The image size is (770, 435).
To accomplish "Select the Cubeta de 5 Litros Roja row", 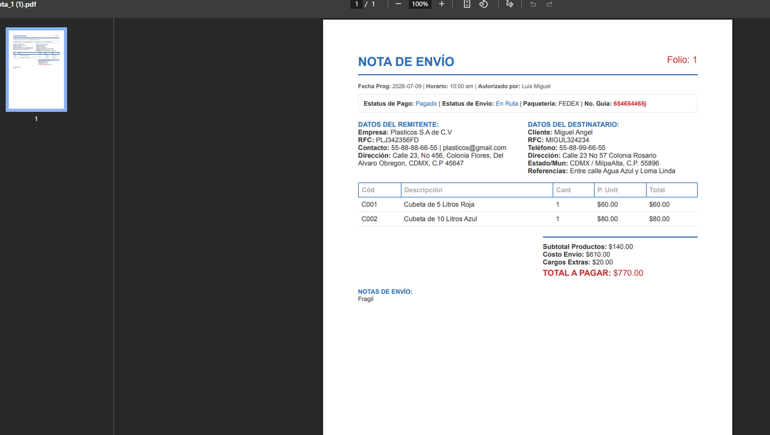I will coord(528,204).
